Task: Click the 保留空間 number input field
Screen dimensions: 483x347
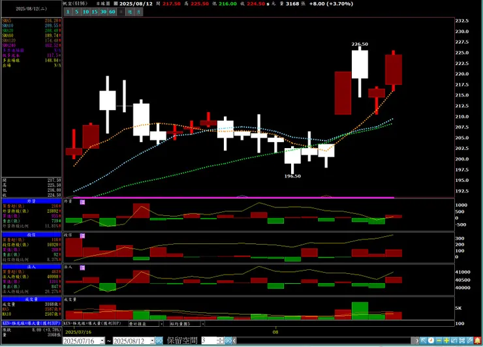Action: click(x=209, y=340)
